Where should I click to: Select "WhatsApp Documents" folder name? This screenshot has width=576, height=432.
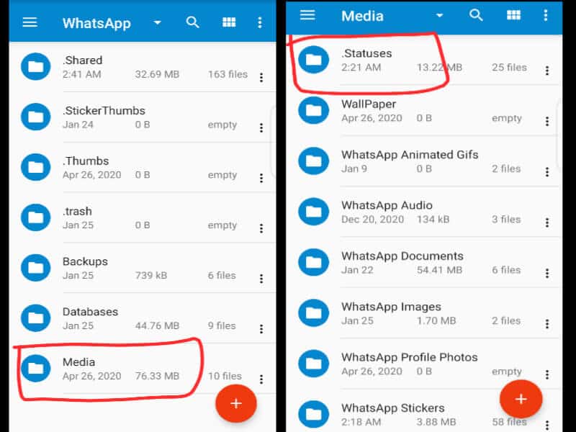(x=402, y=256)
